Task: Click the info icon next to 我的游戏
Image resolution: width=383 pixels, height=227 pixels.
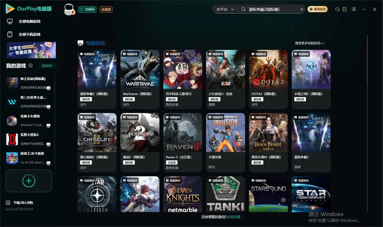Action: 31,66
